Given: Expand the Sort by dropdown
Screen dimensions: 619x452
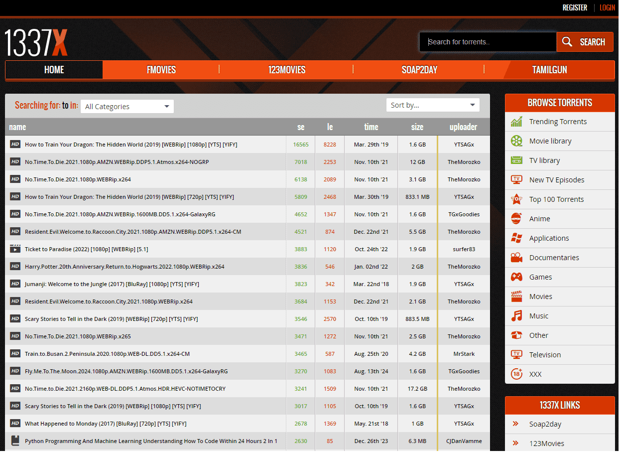Looking at the screenshot, I should coord(432,105).
